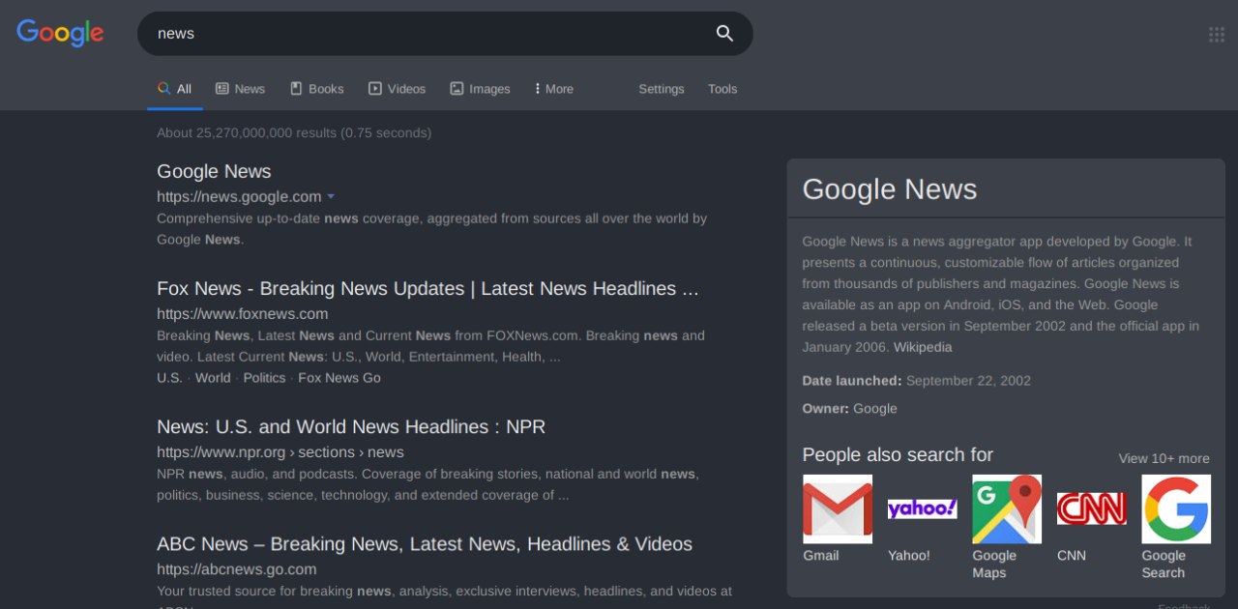Expand dropdown arrow next to news.google.com
This screenshot has height=609, width=1238.
[331, 197]
